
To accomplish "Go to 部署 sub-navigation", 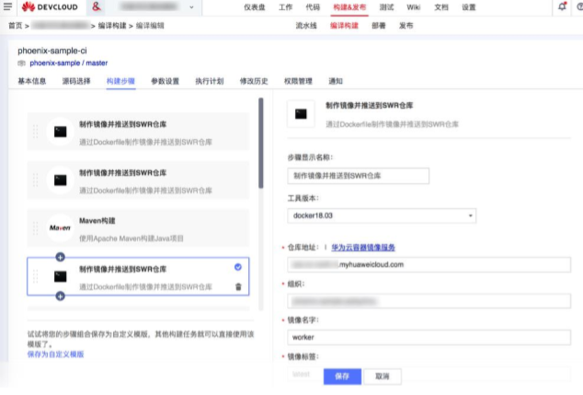I will tap(379, 25).
